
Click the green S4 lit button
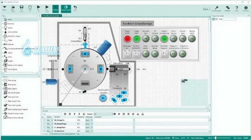164,39
